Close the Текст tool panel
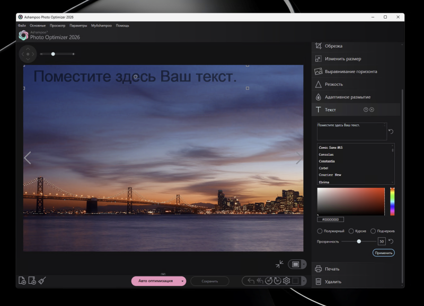Screen dimensions: 424x306 (x=372, y=110)
